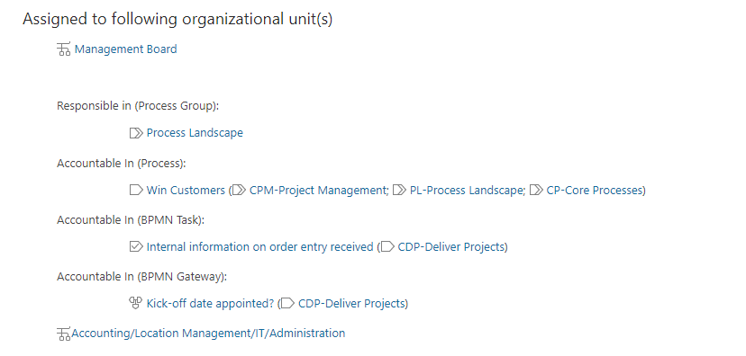The image size is (746, 356).
Task: Follow the CP-Core Processes link
Action: click(x=595, y=191)
